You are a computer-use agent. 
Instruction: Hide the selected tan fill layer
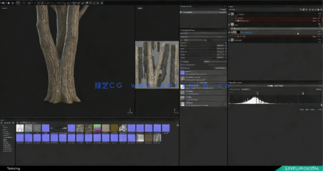pyautogui.click(x=229, y=32)
